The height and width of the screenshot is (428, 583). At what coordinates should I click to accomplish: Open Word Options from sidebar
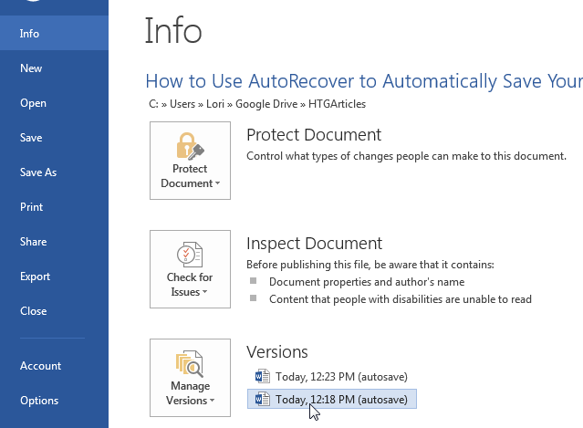[x=39, y=401]
